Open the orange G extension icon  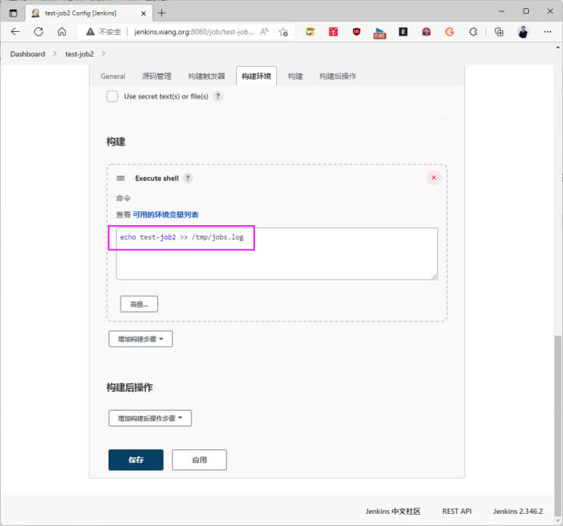tap(449, 32)
